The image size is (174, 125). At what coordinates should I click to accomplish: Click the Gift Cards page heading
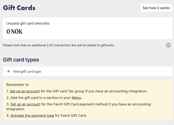pos(19,8)
